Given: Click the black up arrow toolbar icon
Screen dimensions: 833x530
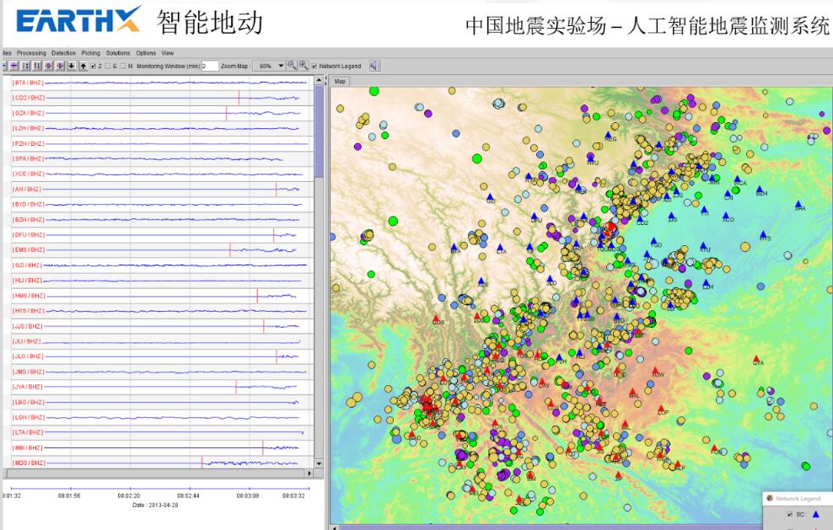Looking at the screenshot, I should point(83,66).
